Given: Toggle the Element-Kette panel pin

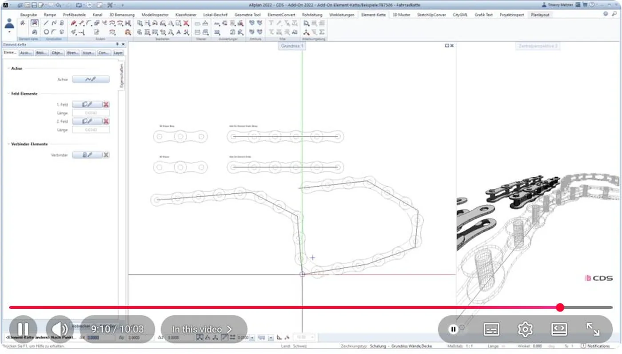Looking at the screenshot, I should click(117, 44).
